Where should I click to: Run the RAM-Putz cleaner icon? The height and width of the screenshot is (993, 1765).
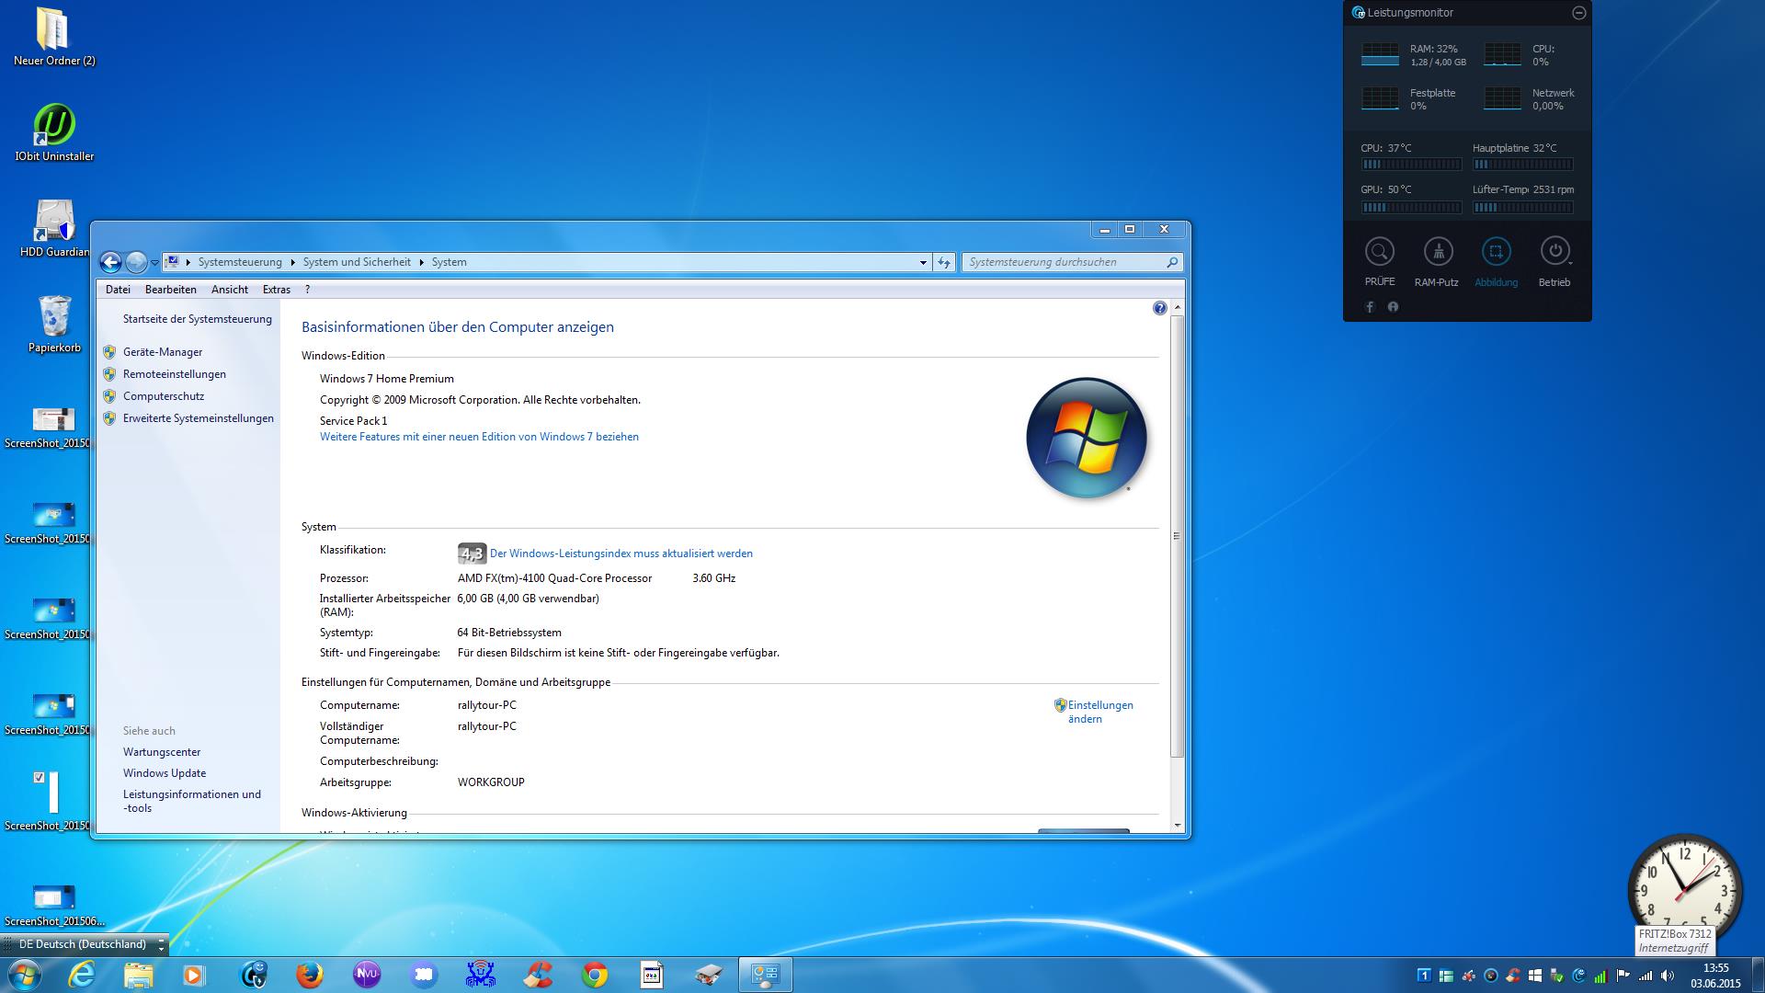pyautogui.click(x=1438, y=251)
